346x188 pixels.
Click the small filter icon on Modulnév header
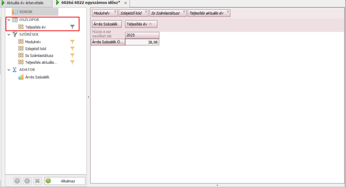115,12
